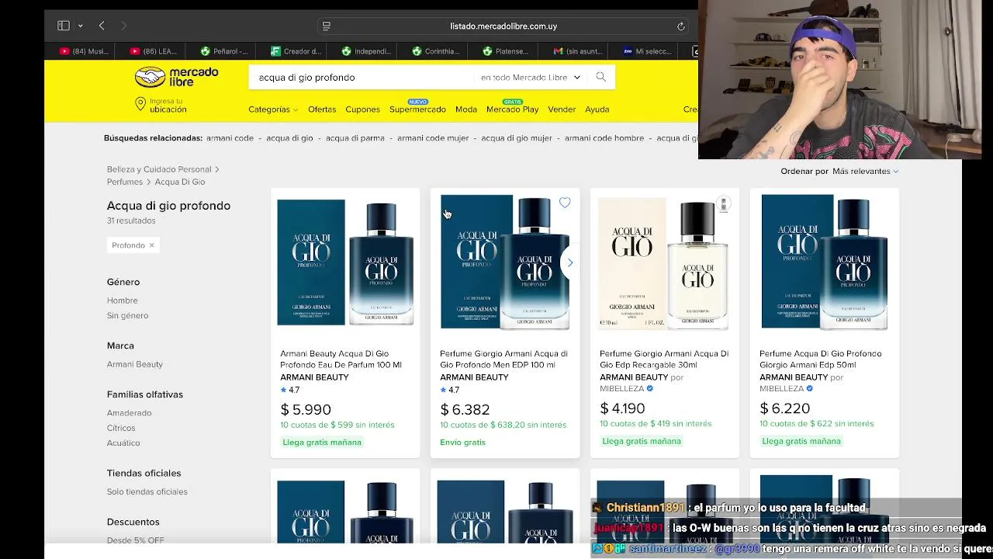The width and height of the screenshot is (993, 559).
Task: Switch to the "Mi selecc..." tab
Action: [647, 51]
